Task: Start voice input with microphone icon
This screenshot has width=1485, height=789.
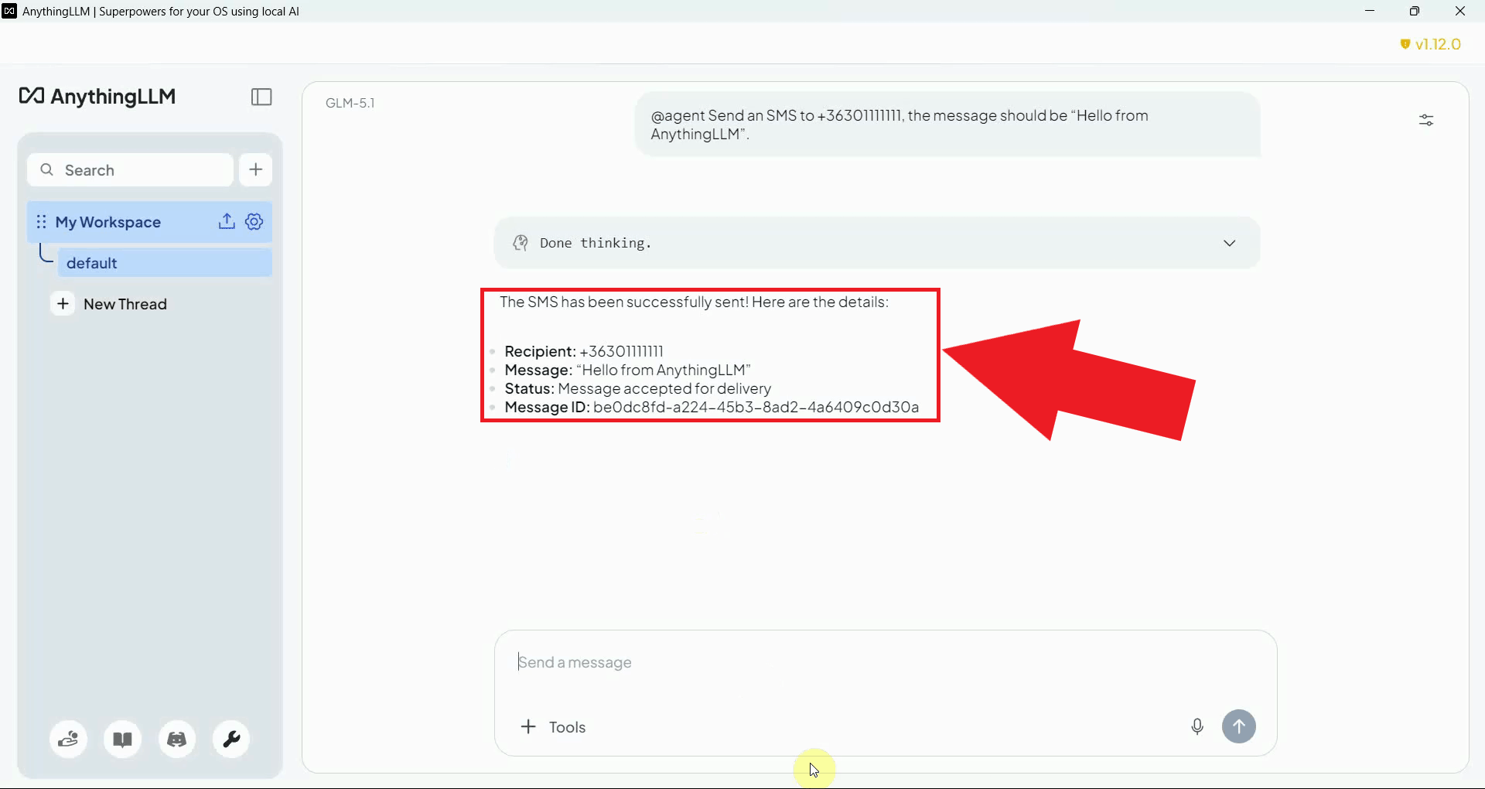Action: pos(1197,726)
